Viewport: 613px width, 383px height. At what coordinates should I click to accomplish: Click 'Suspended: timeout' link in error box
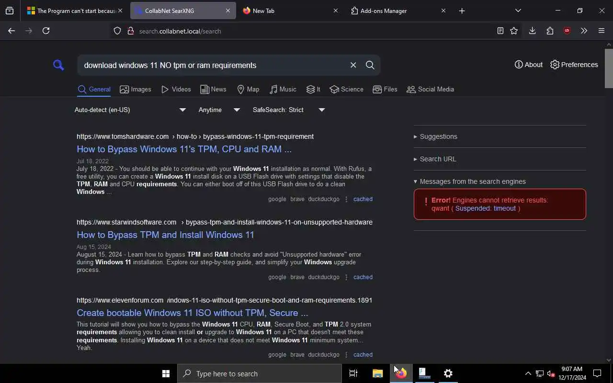pyautogui.click(x=485, y=208)
